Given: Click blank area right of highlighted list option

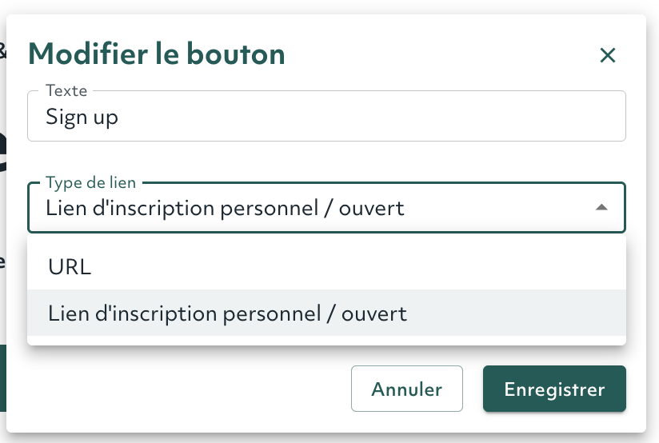Looking at the screenshot, I should coord(516,313).
